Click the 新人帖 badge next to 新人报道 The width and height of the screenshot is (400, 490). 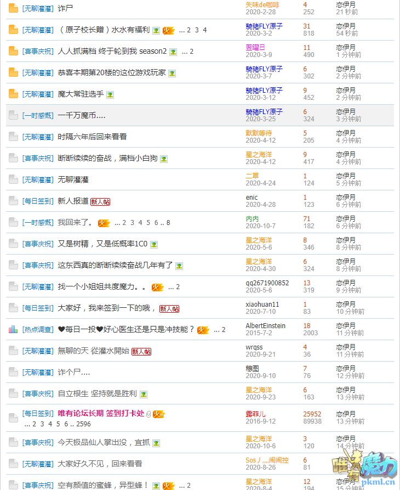[x=100, y=202]
